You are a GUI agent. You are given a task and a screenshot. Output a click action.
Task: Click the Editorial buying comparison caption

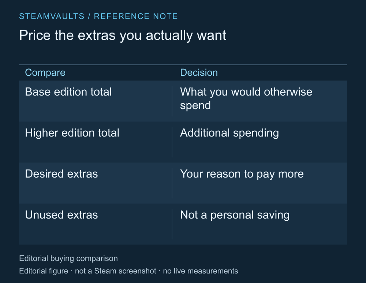tap(68, 258)
